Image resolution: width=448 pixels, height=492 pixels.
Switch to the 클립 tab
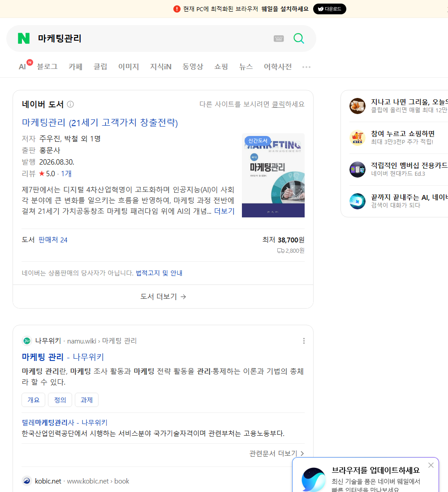click(x=100, y=67)
